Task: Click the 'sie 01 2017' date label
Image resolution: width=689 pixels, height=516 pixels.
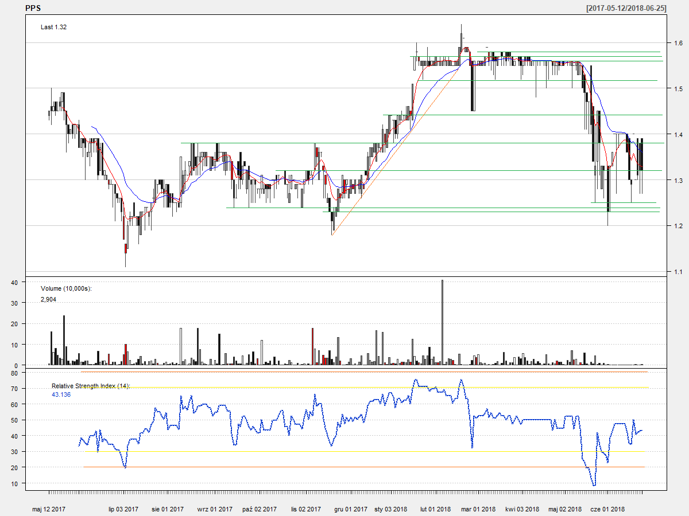Action: [168, 509]
